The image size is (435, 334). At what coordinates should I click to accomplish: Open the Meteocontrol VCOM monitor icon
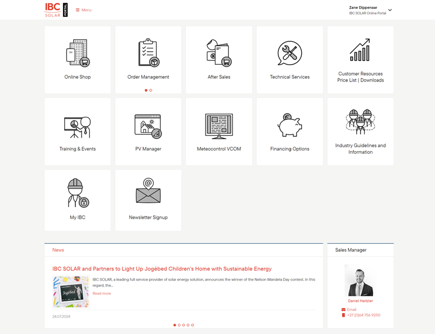coord(219,126)
